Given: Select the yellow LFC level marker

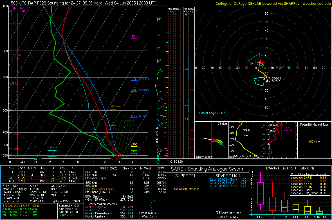Looking at the screenshot, I should point(134,145).
